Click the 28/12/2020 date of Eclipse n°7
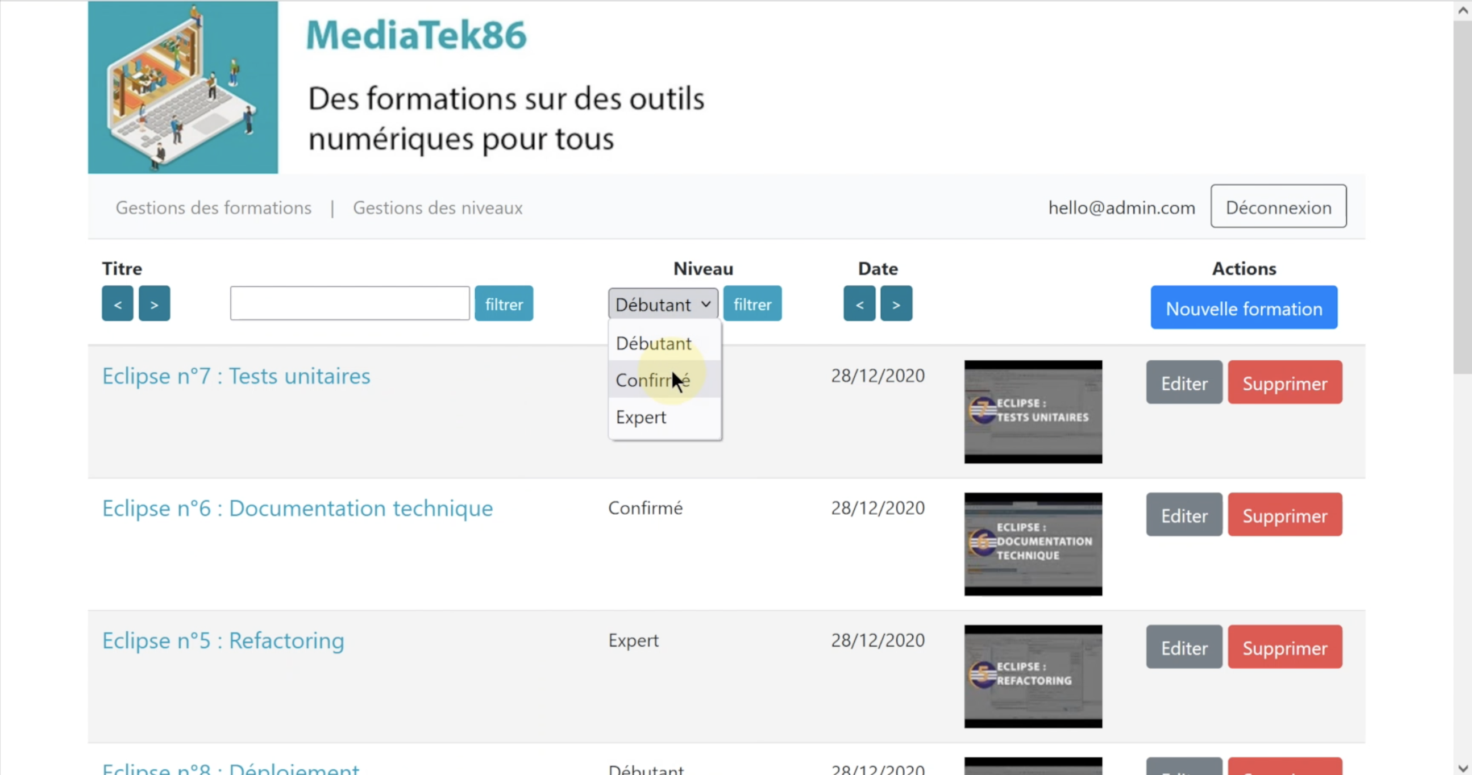1472x775 pixels. pyautogui.click(x=878, y=375)
